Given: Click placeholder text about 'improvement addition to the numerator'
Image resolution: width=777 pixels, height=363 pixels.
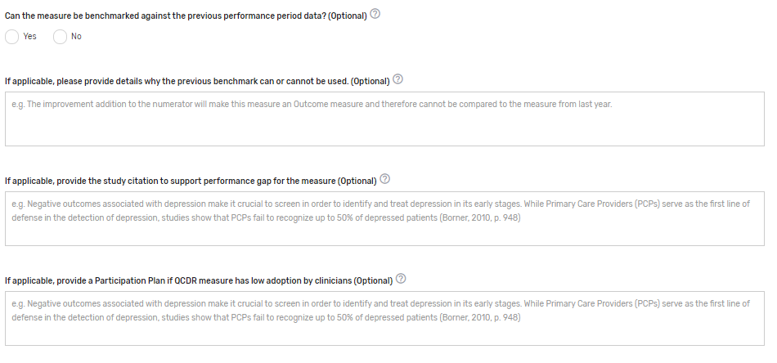Looking at the screenshot, I should 311,105.
